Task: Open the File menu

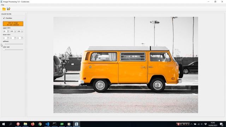Action: coord(2,5)
